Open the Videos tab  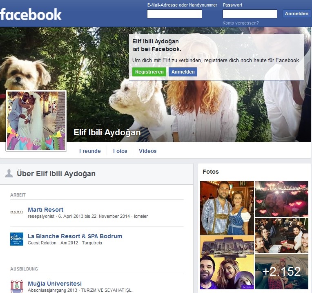[148, 151]
